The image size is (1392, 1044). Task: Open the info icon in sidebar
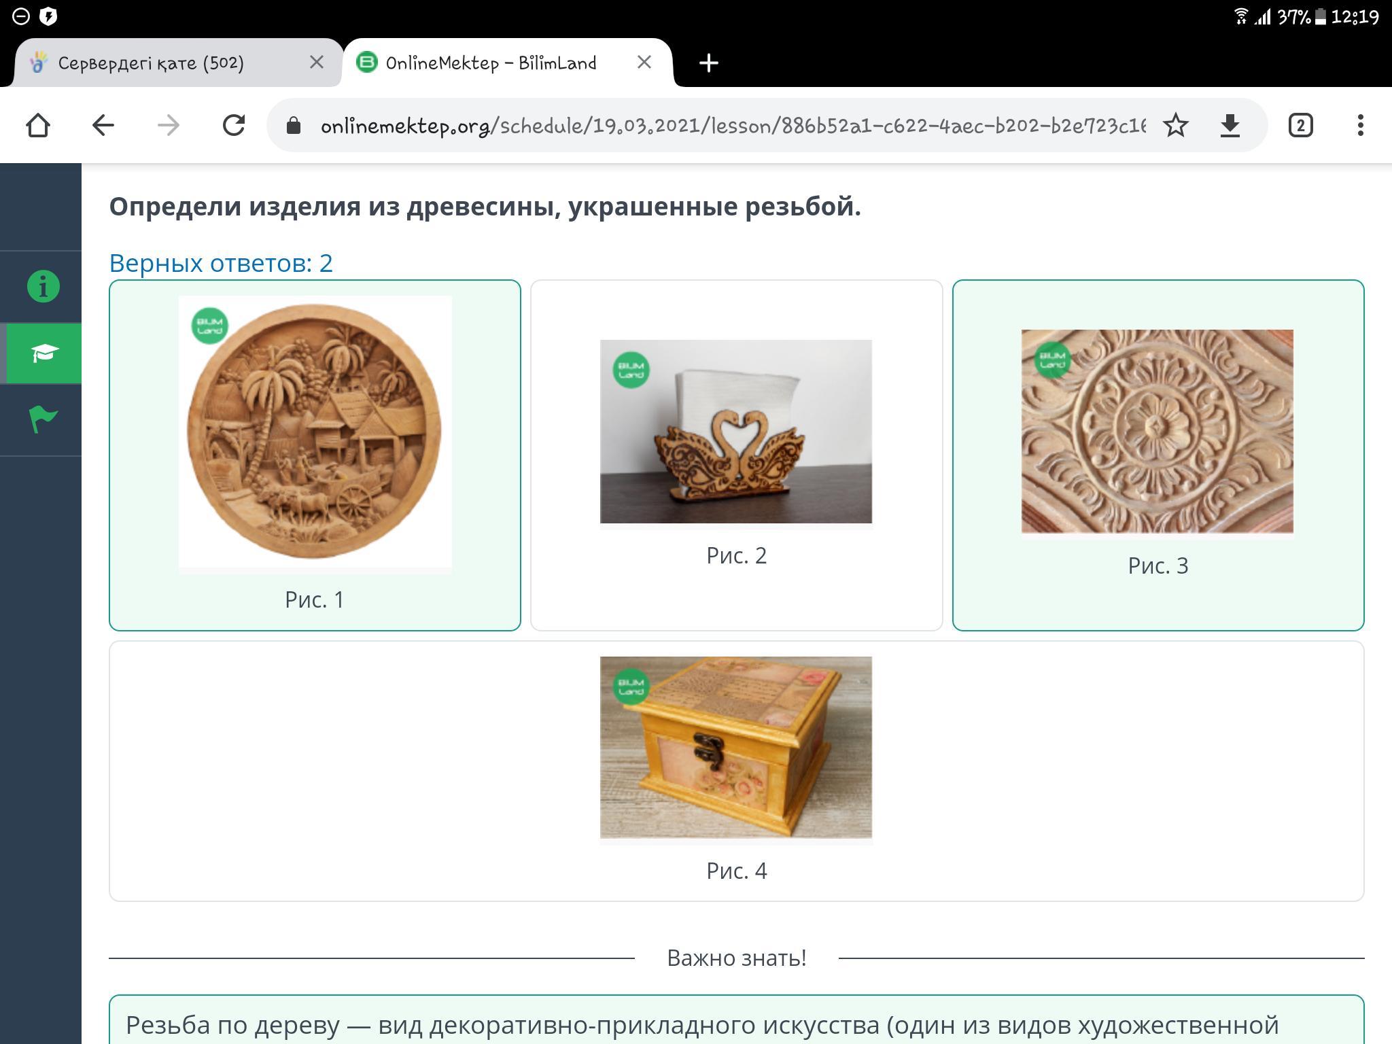(x=43, y=286)
